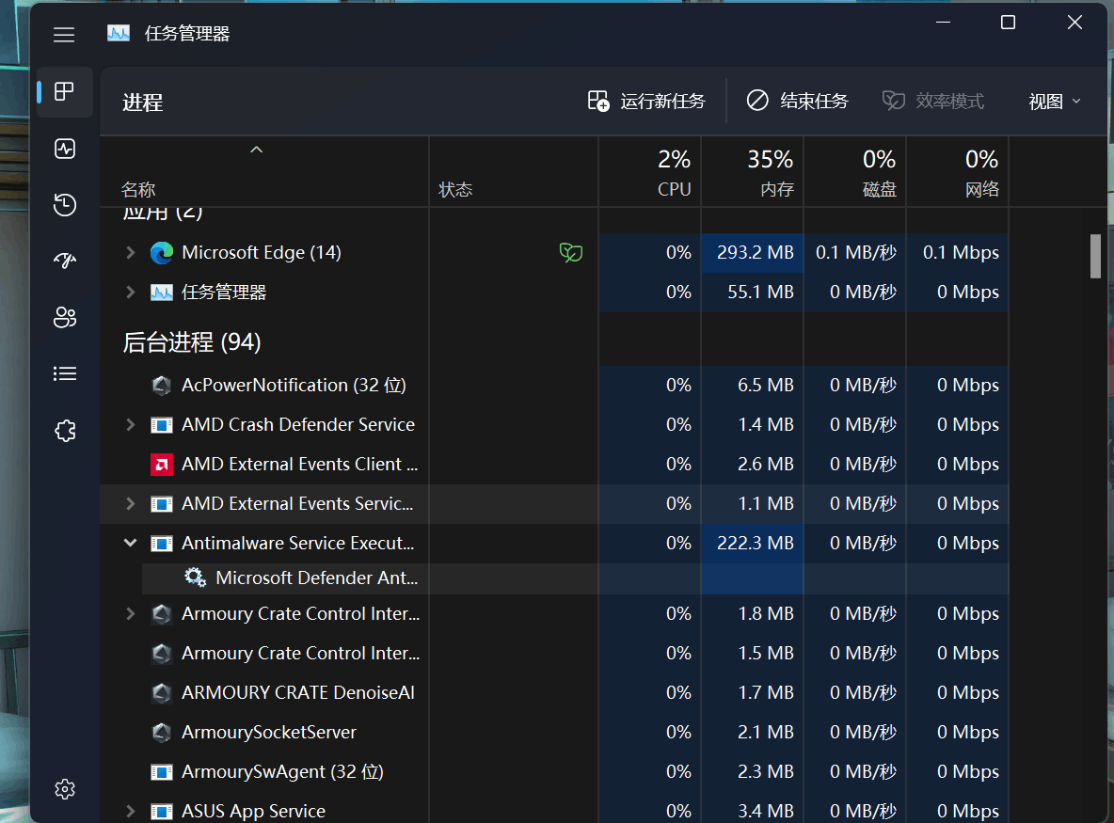This screenshot has height=823, width=1114.
Task: Sort by the 网络 network column header
Action: [x=958, y=172]
